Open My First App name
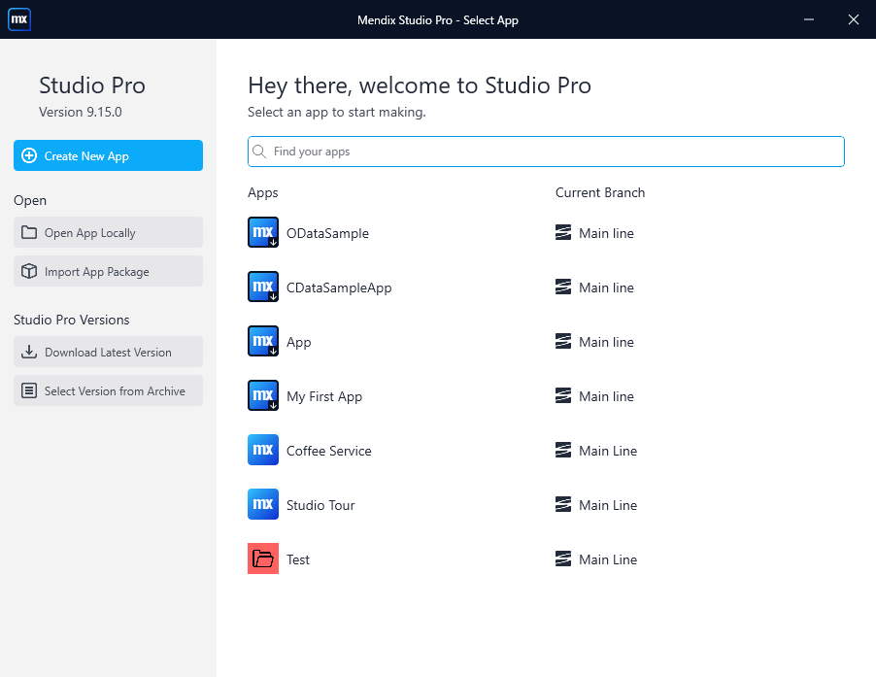The width and height of the screenshot is (876, 677). click(x=324, y=396)
